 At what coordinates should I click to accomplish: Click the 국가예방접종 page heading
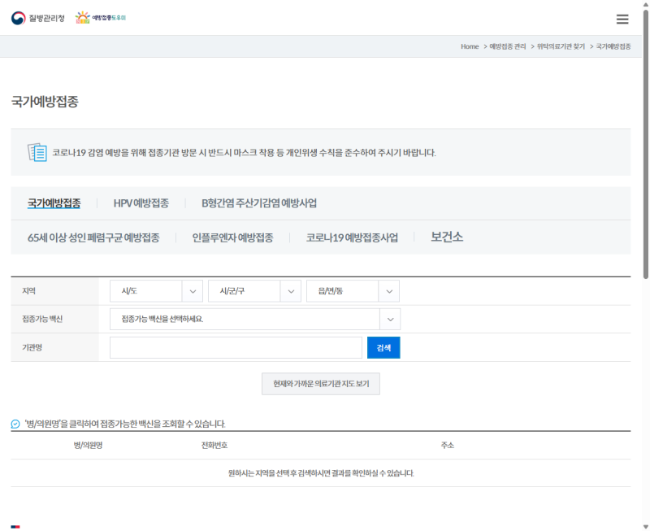click(x=45, y=101)
